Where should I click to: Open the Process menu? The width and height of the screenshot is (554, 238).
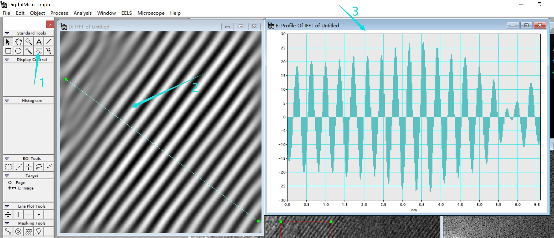click(x=59, y=13)
